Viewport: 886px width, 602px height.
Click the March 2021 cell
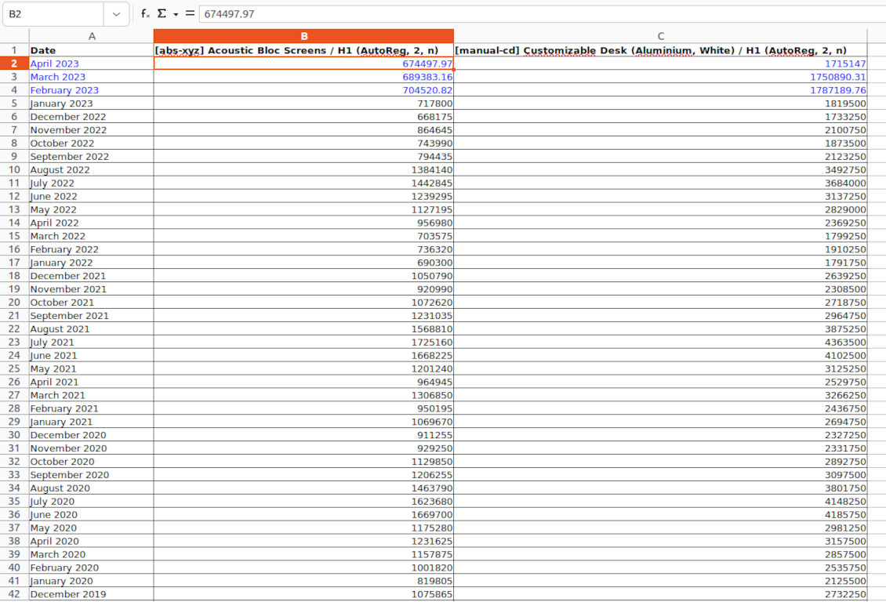coord(92,395)
